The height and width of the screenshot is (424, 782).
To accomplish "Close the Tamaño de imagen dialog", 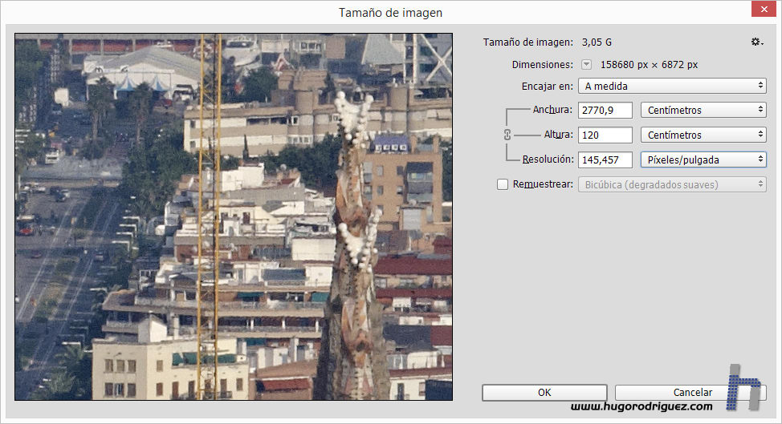I will 764,9.
